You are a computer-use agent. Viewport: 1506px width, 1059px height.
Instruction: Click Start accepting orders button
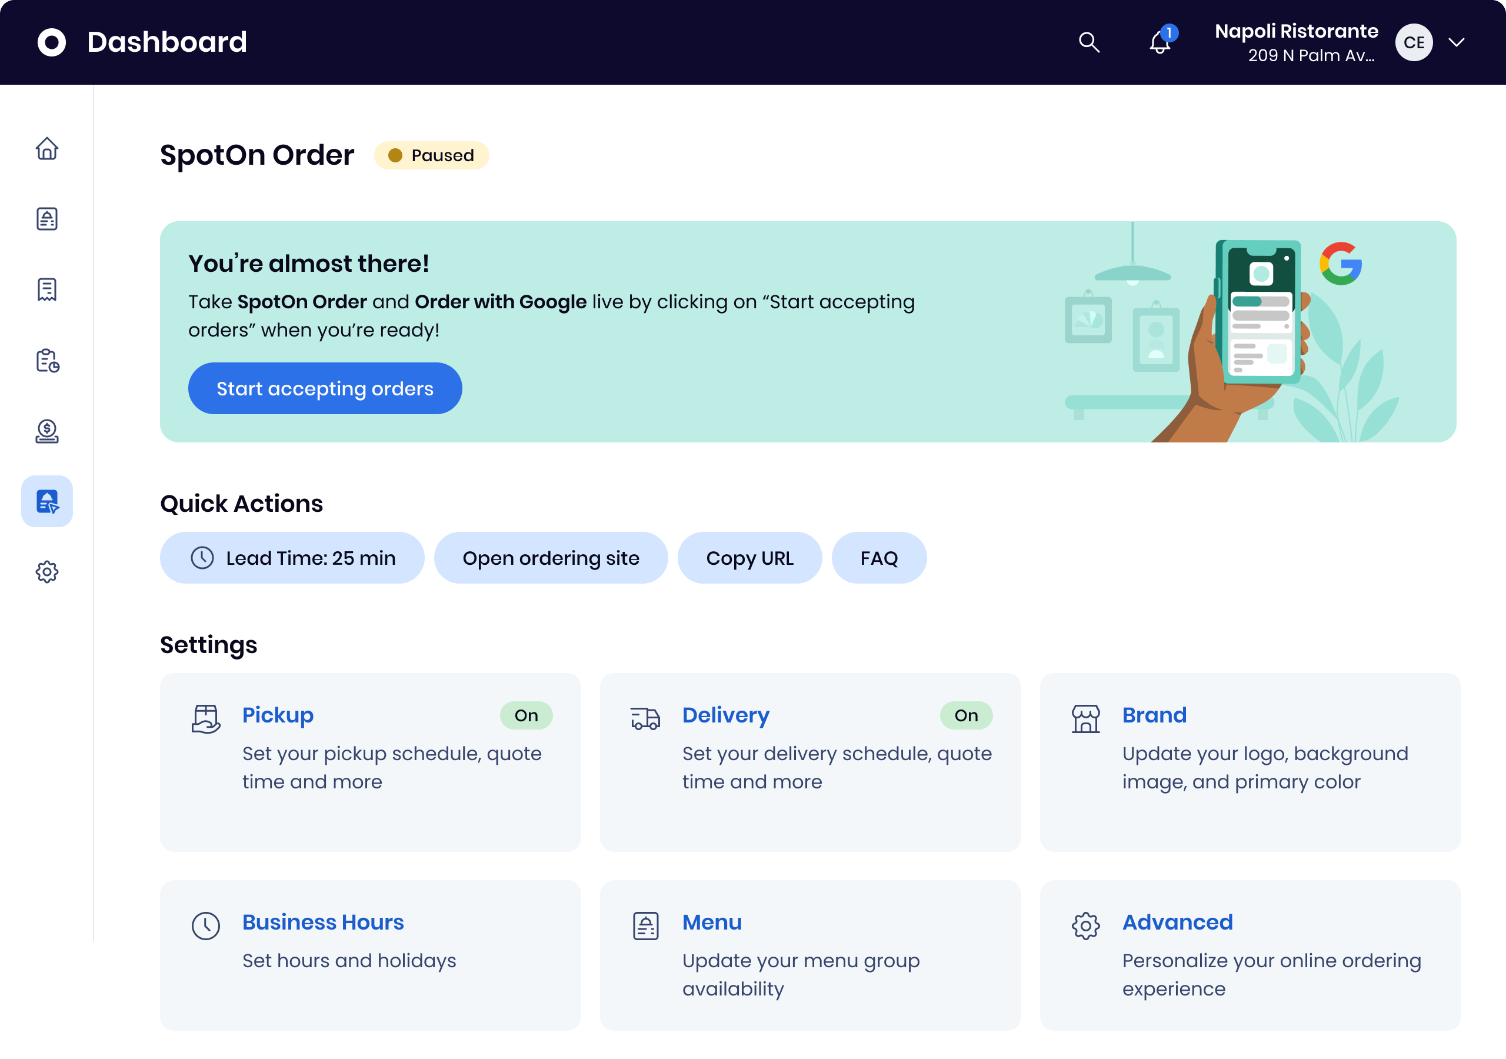325,388
